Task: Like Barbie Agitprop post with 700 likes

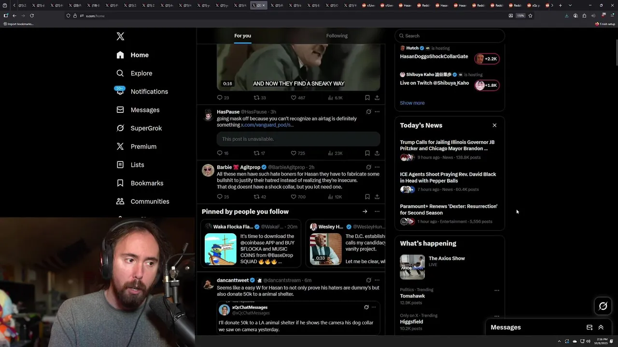Action: point(297,197)
